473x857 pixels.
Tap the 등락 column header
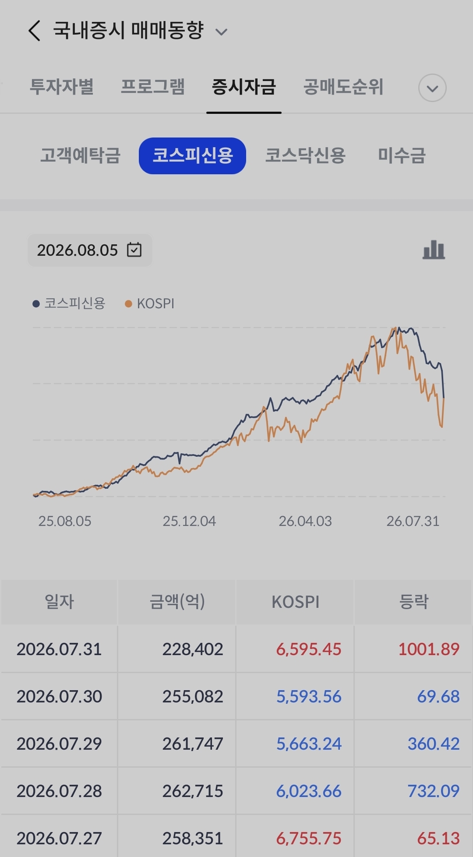[413, 602]
